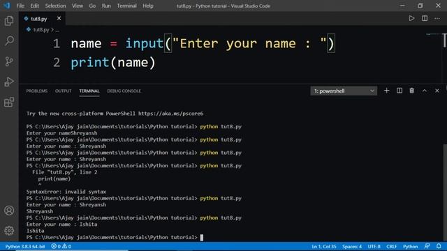Click the word input in line 1
Viewport: 447px width, 251px height.
tap(145, 43)
